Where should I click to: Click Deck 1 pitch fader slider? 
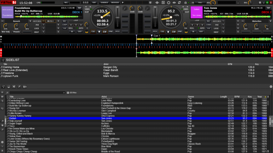117,18
